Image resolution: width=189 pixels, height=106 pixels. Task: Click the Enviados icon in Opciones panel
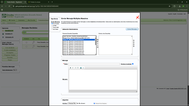coord(3,34)
